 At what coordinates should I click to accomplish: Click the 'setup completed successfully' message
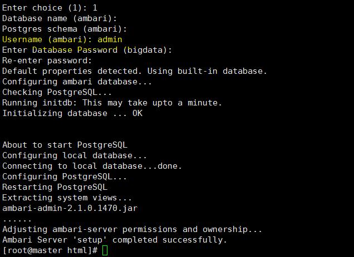(x=115, y=240)
